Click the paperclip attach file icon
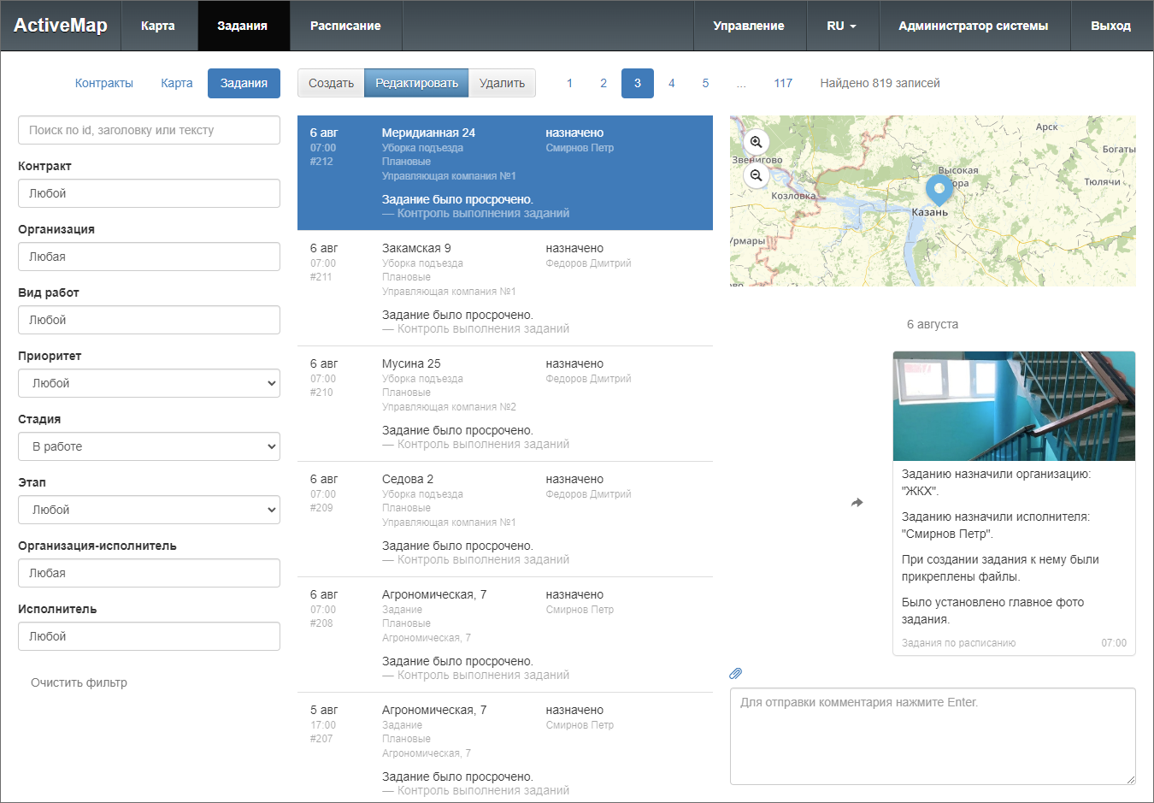Image resolution: width=1154 pixels, height=803 pixels. [735, 674]
